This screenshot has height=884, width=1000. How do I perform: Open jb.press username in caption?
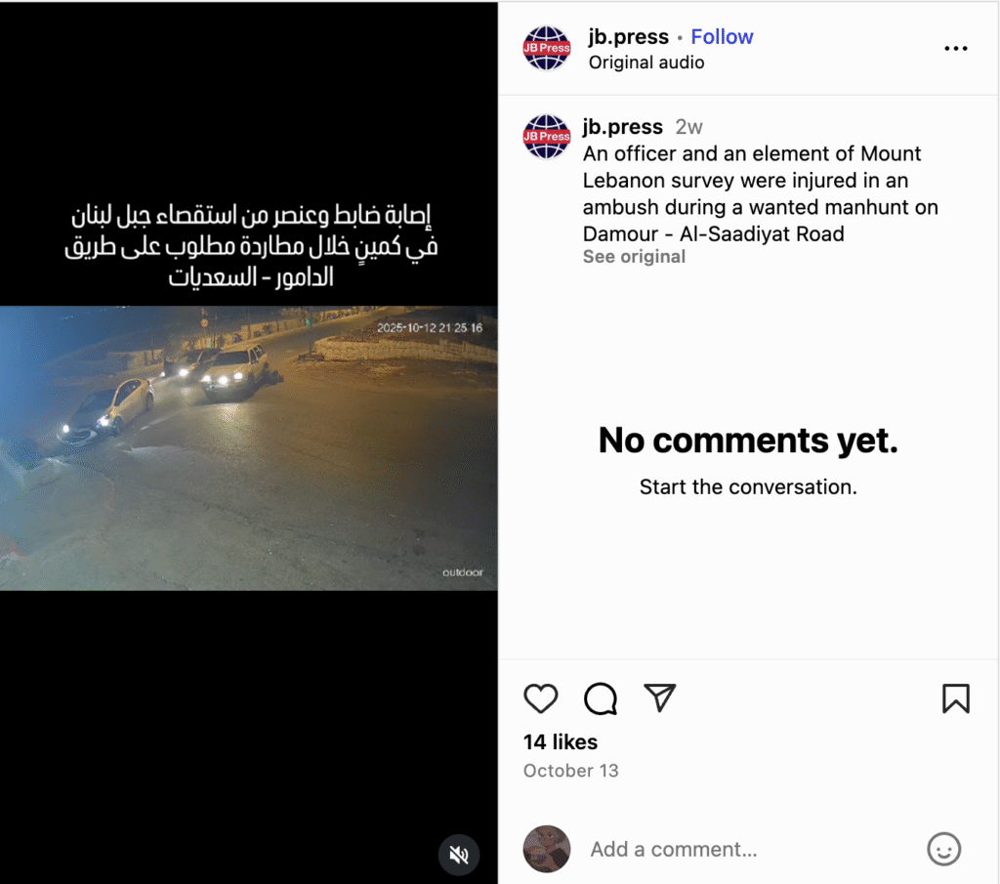click(x=622, y=127)
